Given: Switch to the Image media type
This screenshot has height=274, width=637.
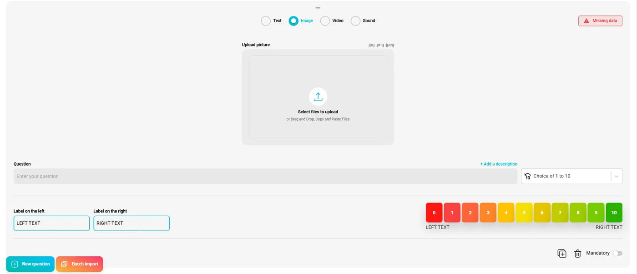Looking at the screenshot, I should 293,20.
